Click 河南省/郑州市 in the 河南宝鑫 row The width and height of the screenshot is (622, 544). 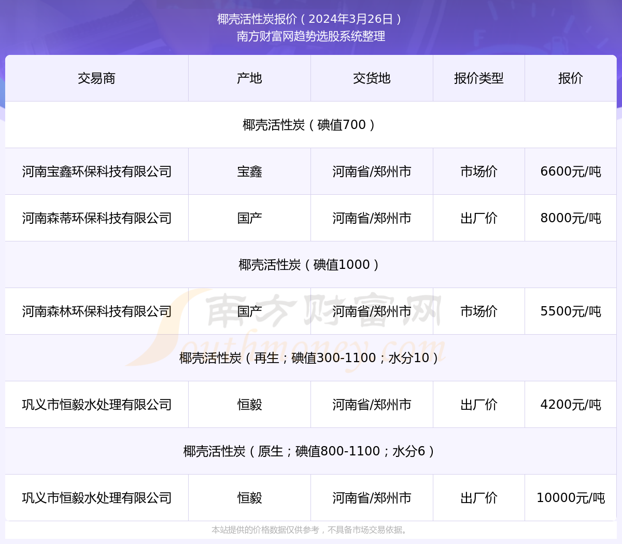[x=372, y=171]
